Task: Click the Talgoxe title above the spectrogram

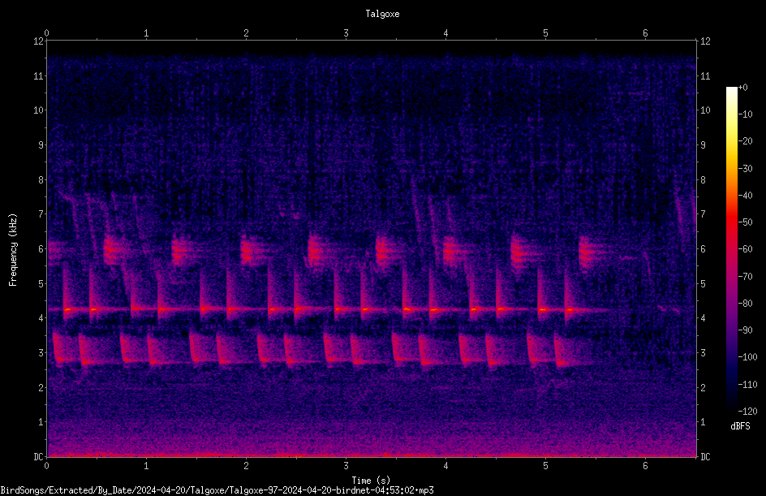Action: [x=382, y=14]
